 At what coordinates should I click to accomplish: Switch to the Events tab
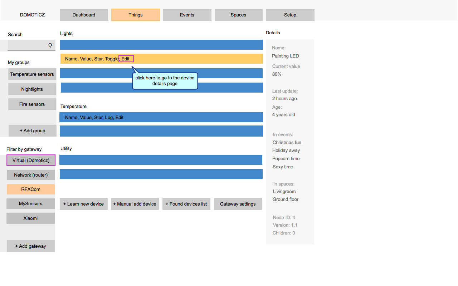(187, 15)
